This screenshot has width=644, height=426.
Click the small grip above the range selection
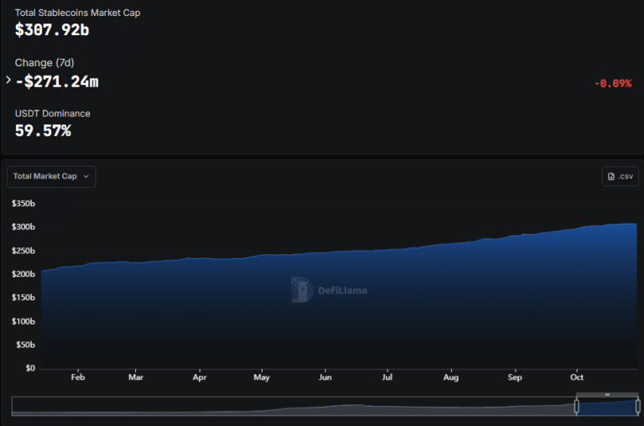[x=607, y=395]
